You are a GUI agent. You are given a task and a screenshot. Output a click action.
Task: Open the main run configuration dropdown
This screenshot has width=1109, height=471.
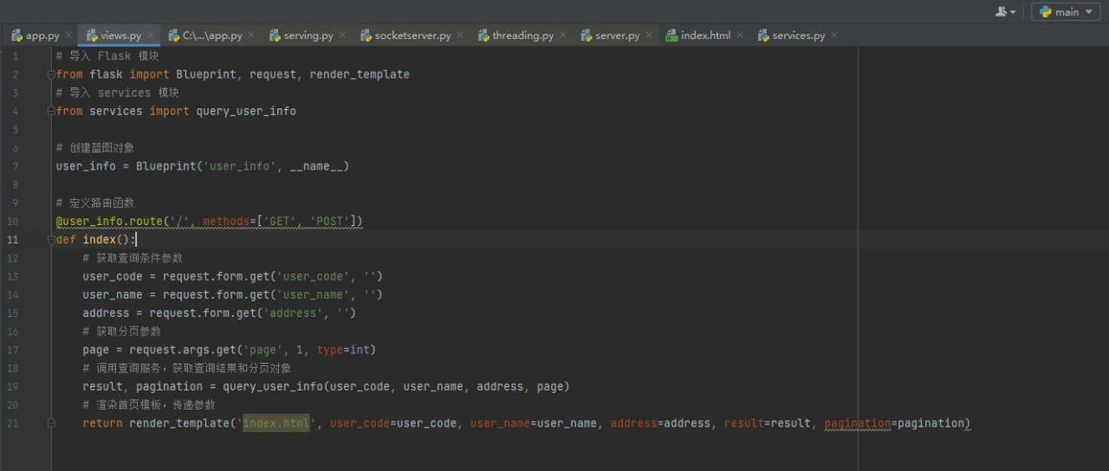[x=1067, y=12]
